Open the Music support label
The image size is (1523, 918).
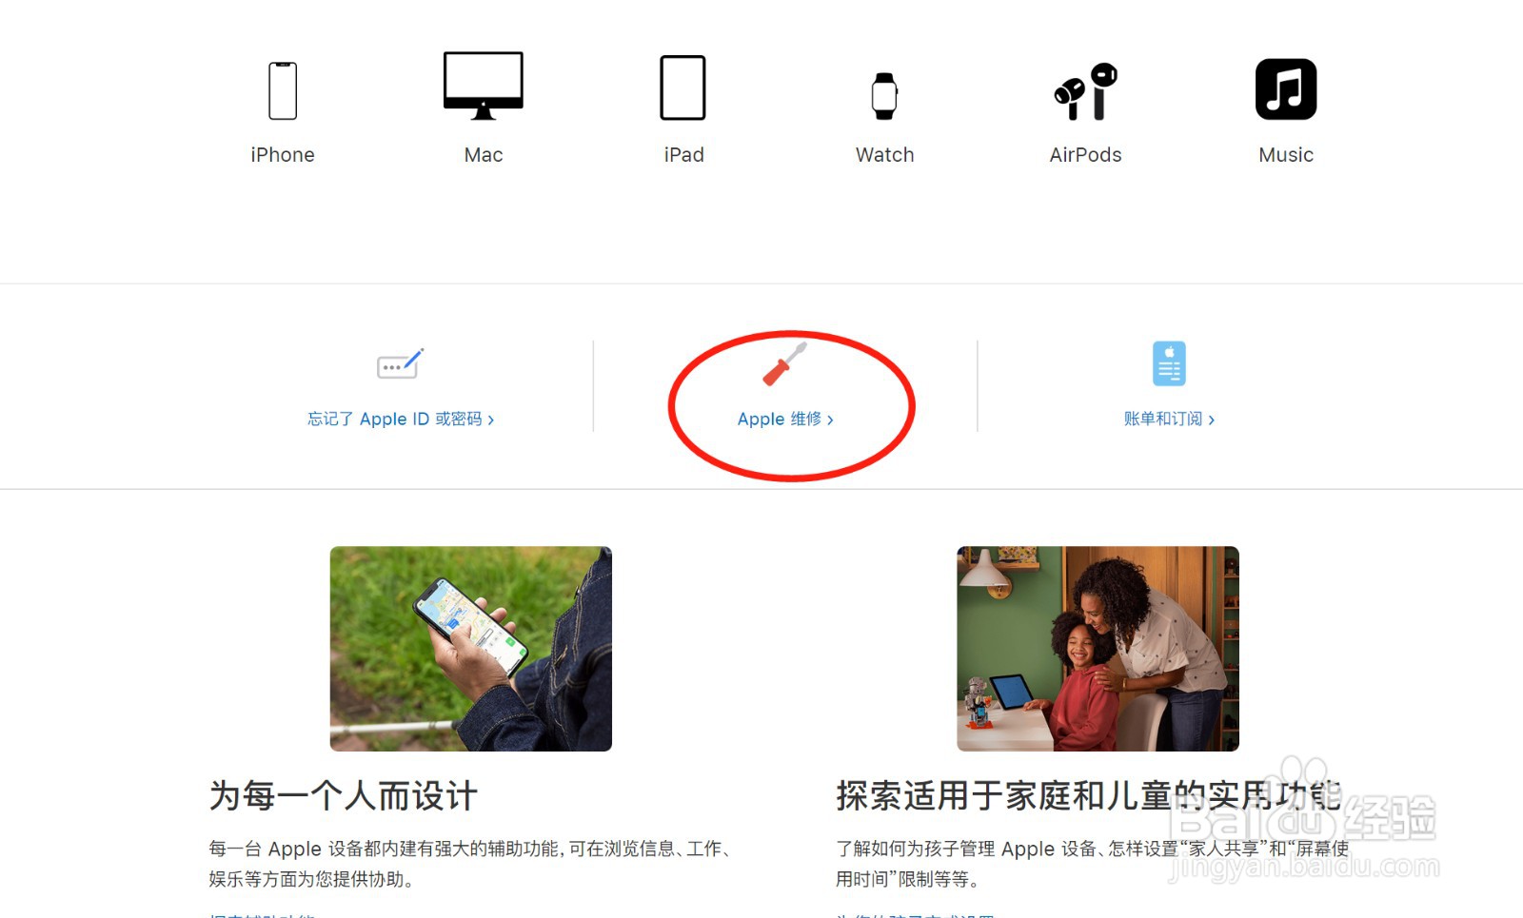pos(1286,155)
